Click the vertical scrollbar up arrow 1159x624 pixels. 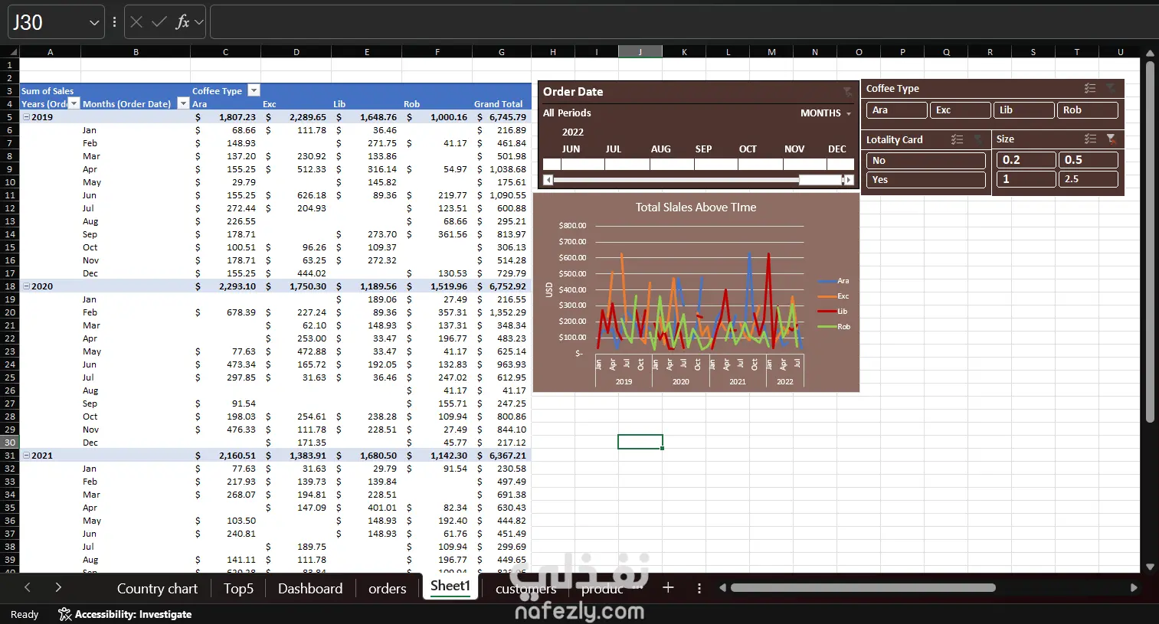coord(1150,53)
